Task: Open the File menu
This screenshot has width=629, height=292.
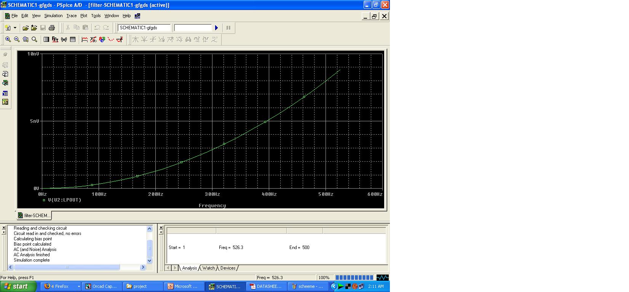Action: click(x=14, y=16)
